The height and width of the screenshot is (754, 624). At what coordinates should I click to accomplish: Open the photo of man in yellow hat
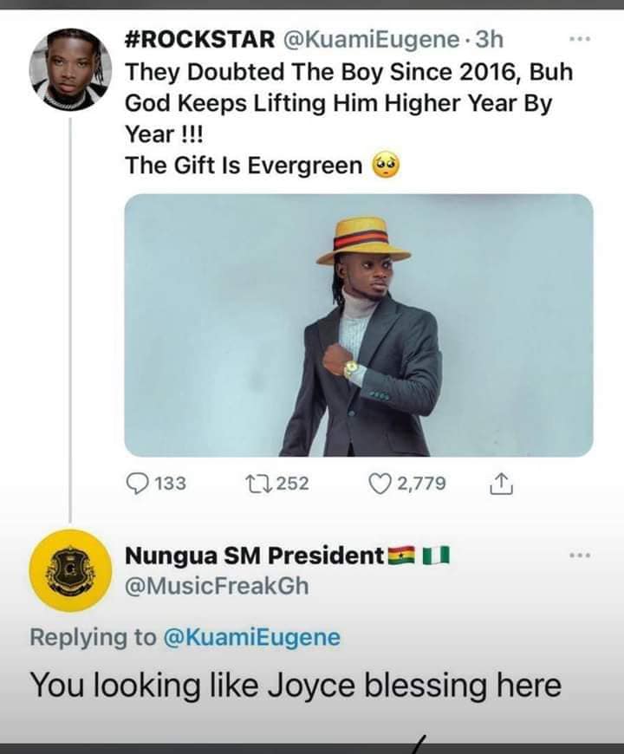359,325
